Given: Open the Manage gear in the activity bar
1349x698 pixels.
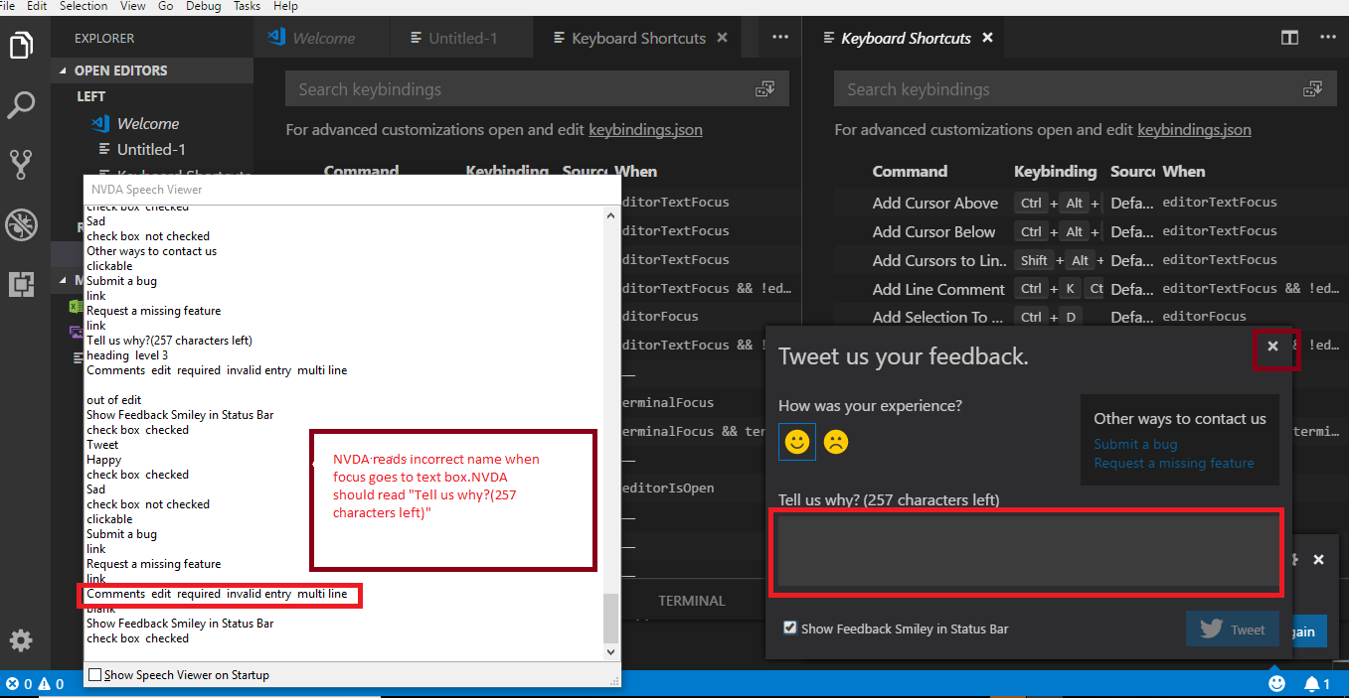Looking at the screenshot, I should [x=21, y=640].
